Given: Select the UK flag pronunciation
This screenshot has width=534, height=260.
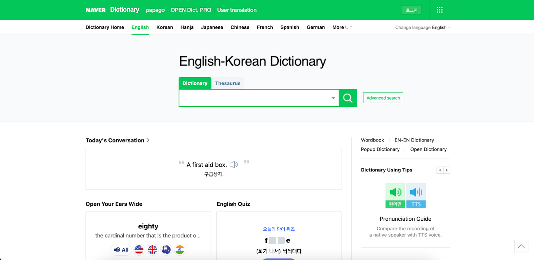Looking at the screenshot, I should (153, 250).
